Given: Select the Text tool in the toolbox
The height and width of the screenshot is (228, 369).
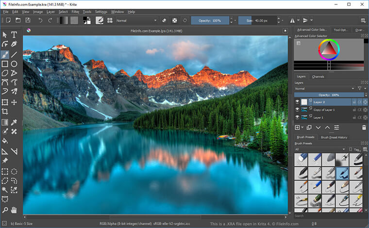Looking at the screenshot, I should click(x=15, y=34).
